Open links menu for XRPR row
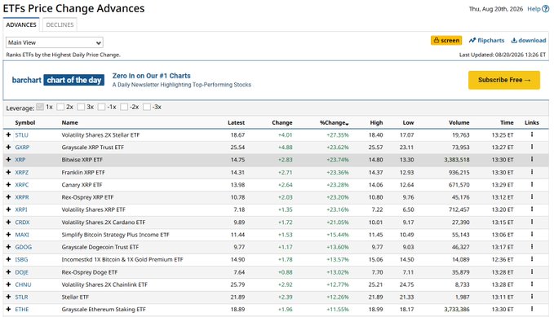Image resolution: width=554 pixels, height=317 pixels. 532,196
